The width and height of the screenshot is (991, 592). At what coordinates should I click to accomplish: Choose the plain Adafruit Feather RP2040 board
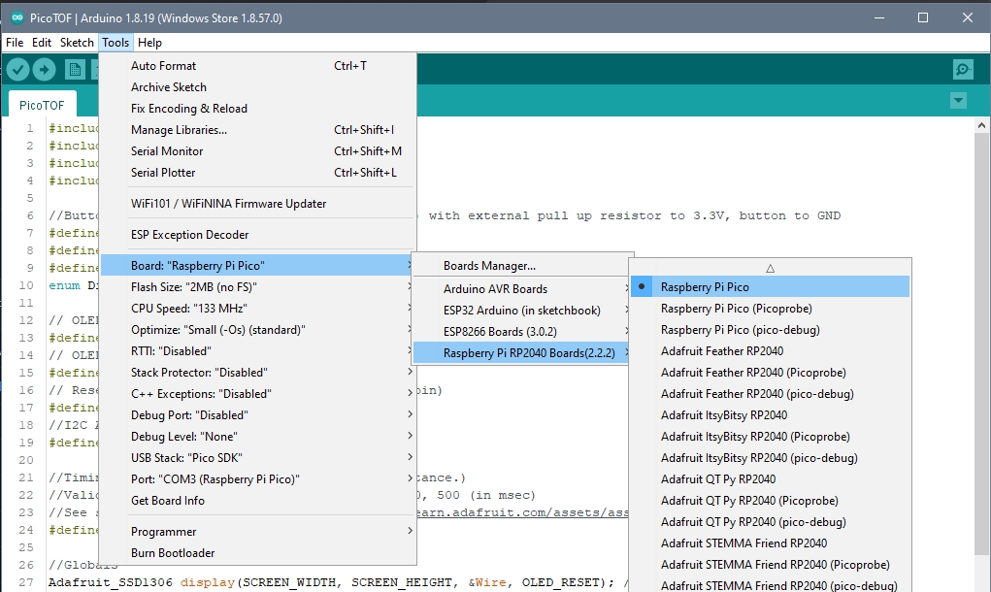pos(771,351)
